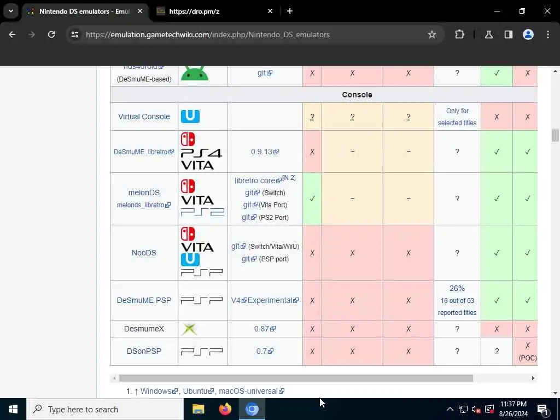This screenshot has height=420, width=560.
Task: Open Chrome three-dot menu
Action: tap(548, 34)
